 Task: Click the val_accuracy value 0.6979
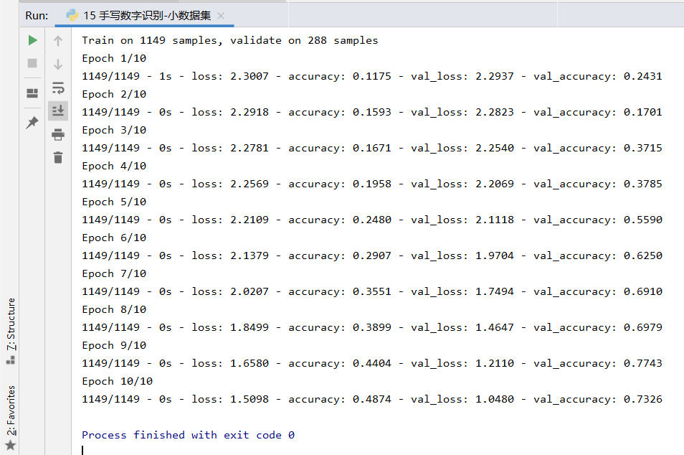pos(643,327)
